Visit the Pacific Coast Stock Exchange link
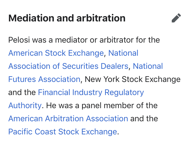Viewport: 190px width, 148px height. pyautogui.click(x=63, y=132)
